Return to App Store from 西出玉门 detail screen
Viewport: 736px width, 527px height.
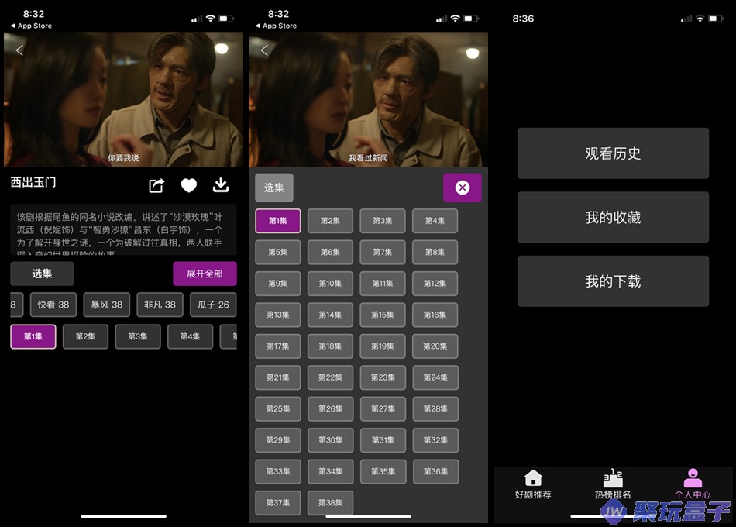pyautogui.click(x=32, y=26)
